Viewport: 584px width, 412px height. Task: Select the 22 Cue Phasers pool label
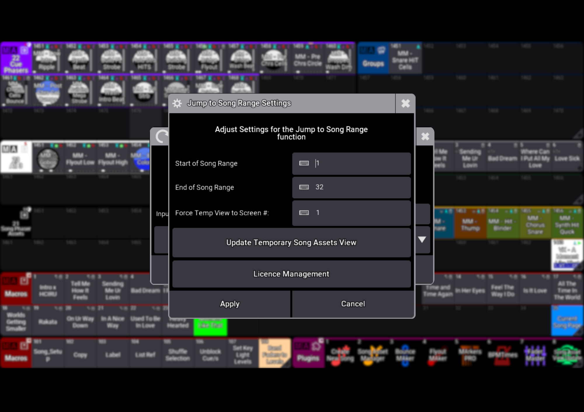pos(16,58)
